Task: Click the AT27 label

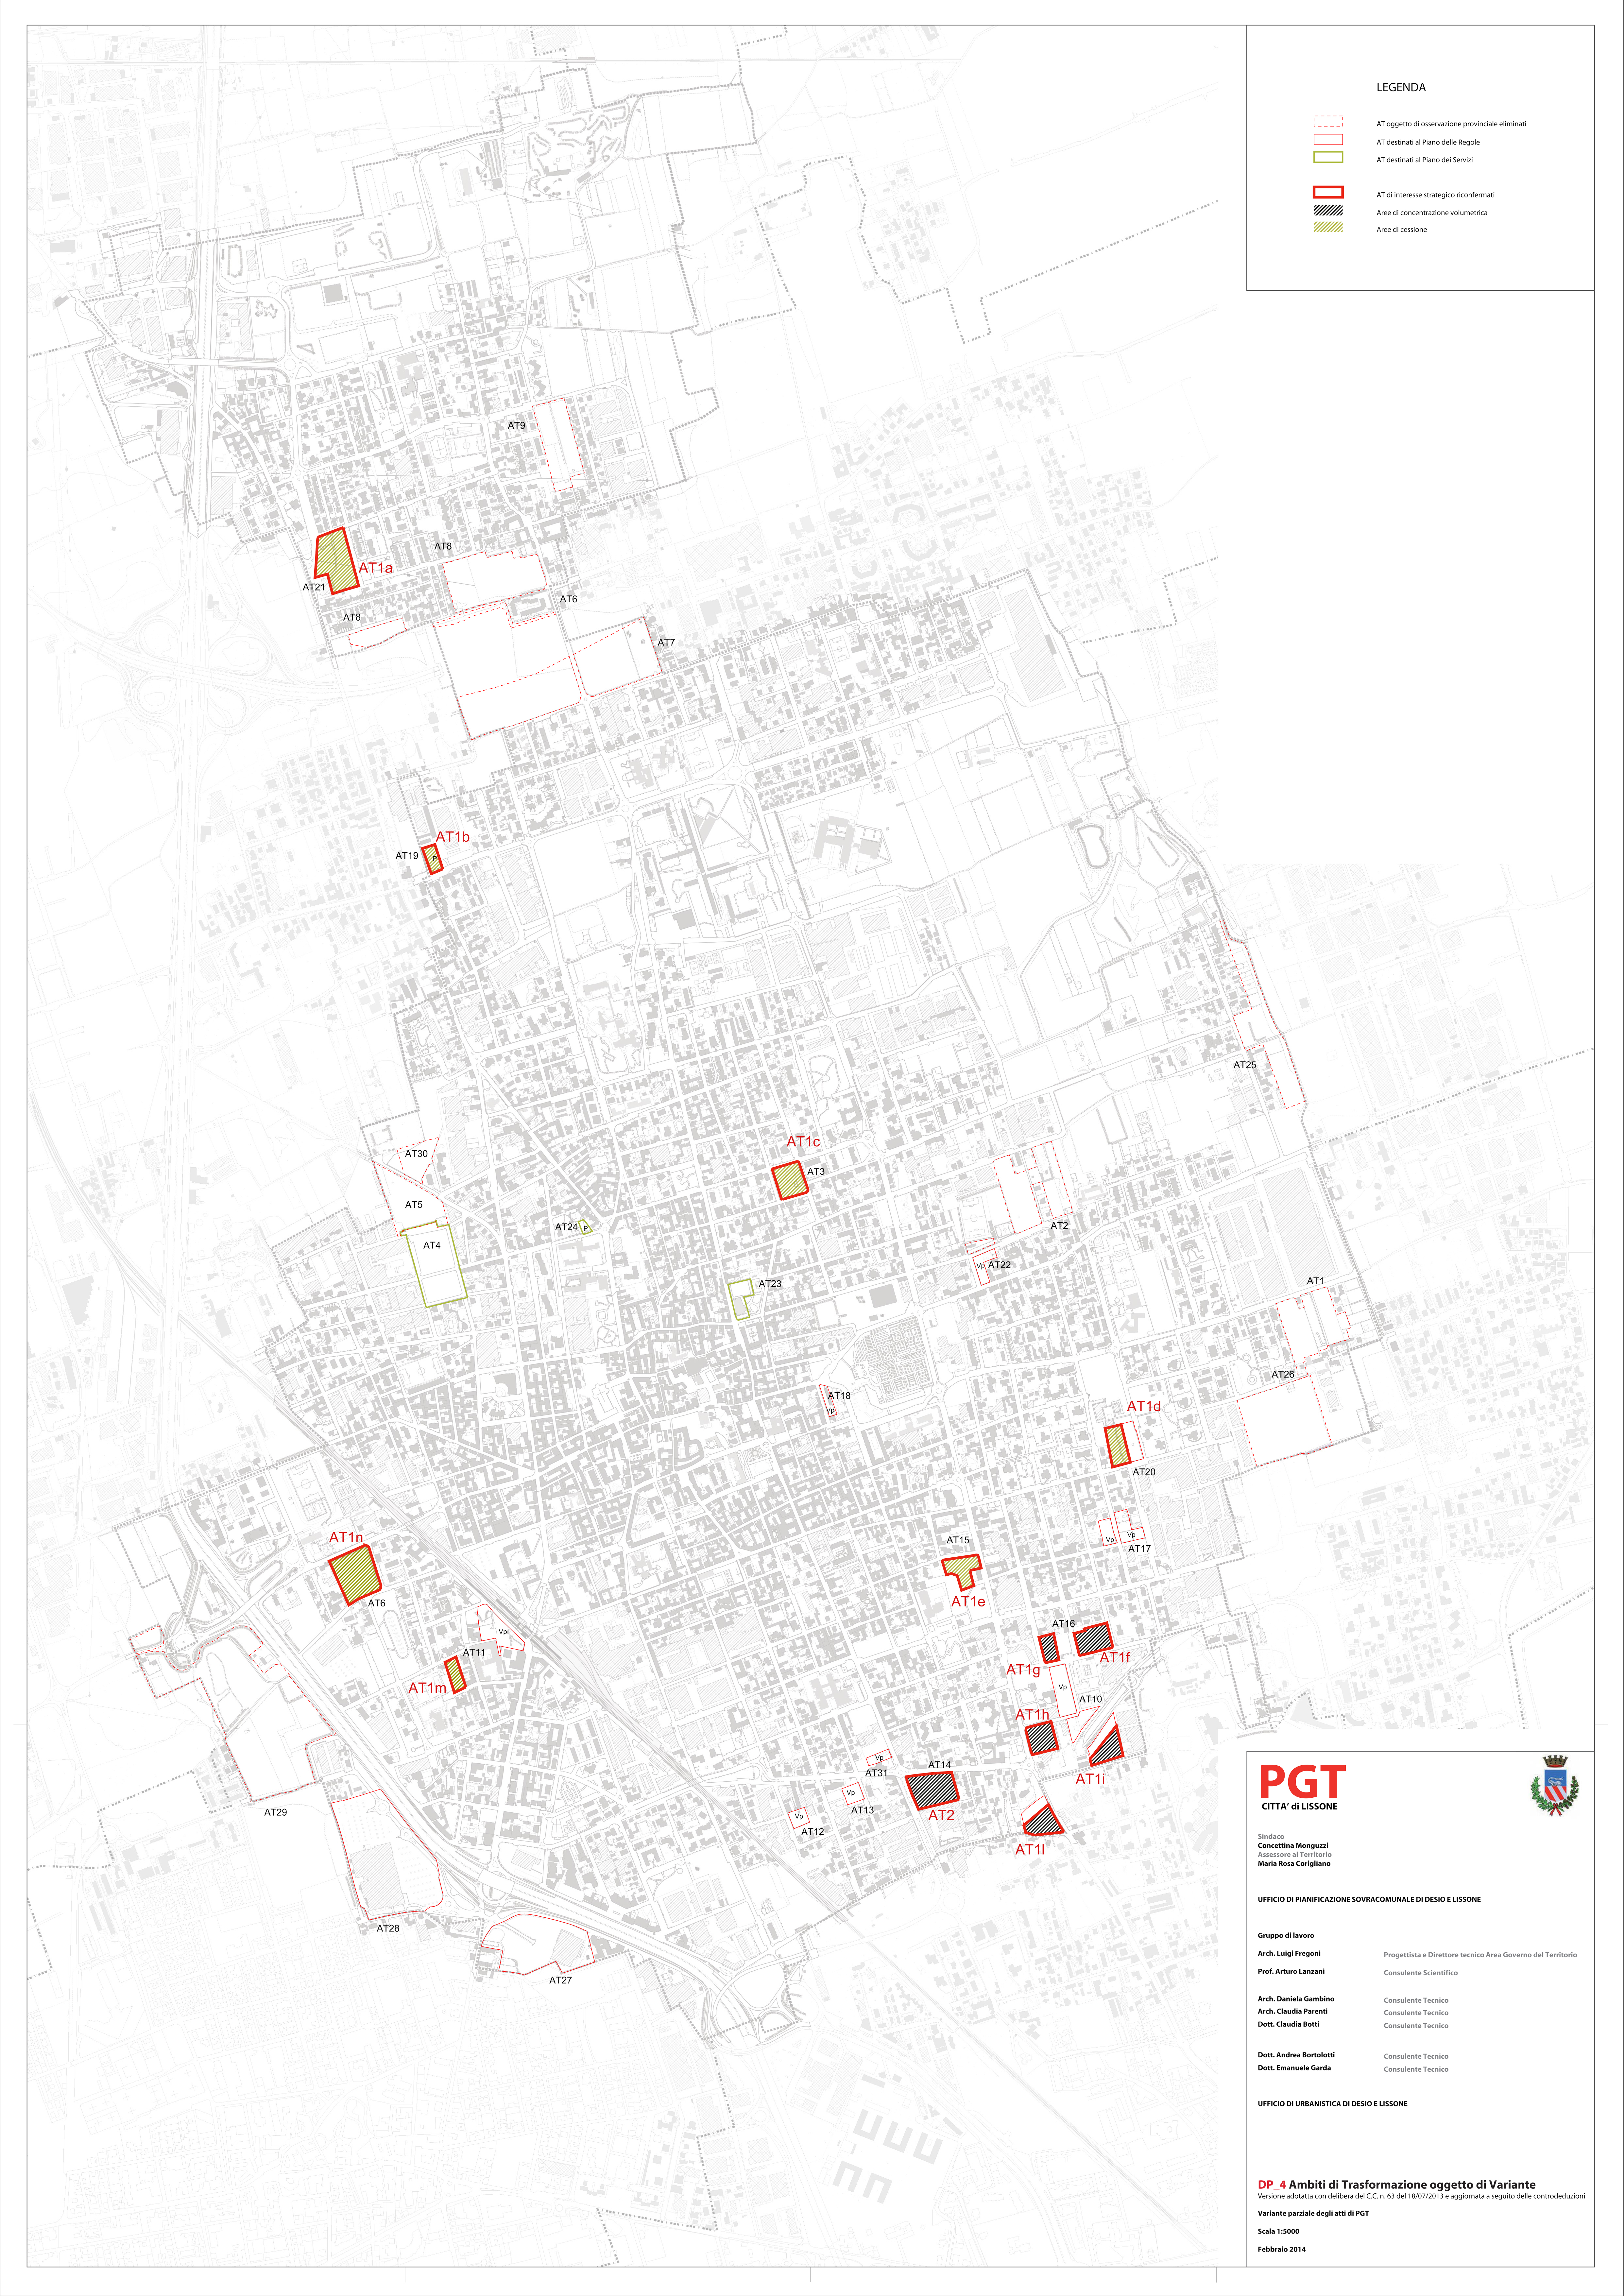Action: 560,1980
